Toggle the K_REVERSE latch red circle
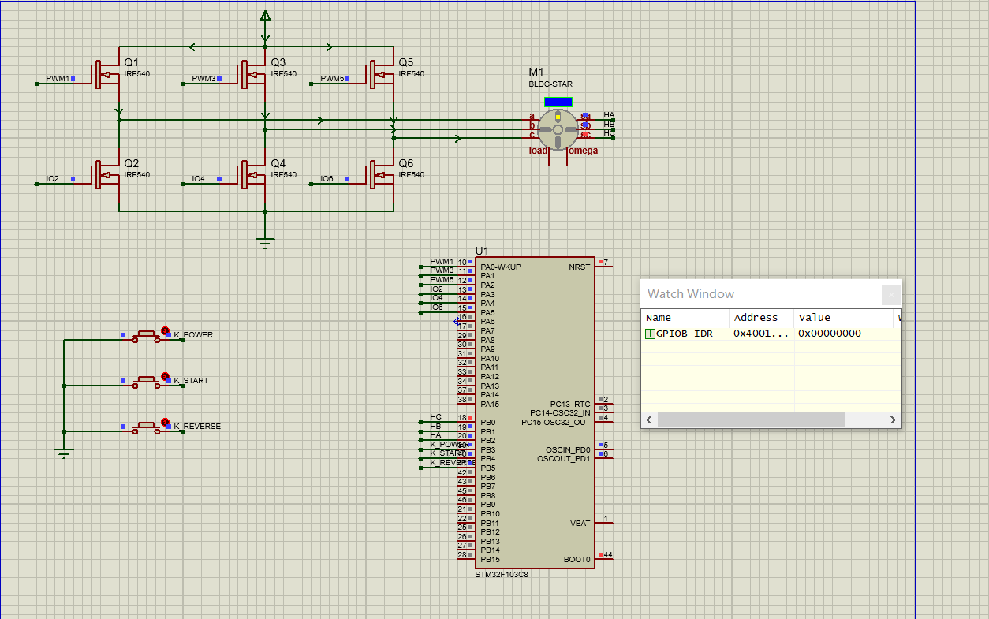The width and height of the screenshot is (989, 619). (165, 423)
